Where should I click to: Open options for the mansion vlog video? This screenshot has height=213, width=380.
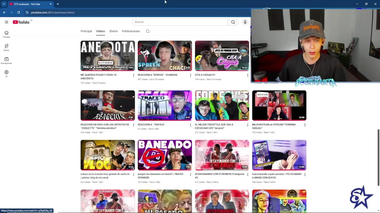(133, 174)
